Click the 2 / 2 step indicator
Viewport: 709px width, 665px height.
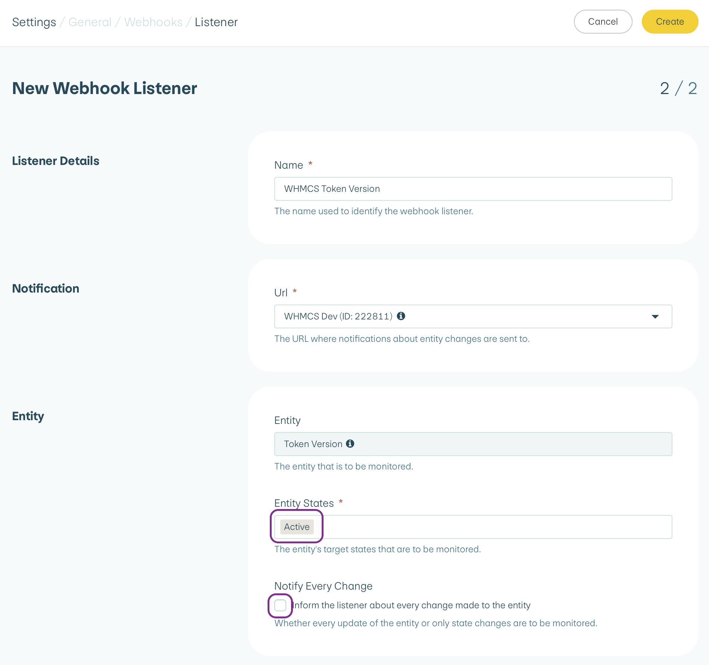click(x=678, y=89)
